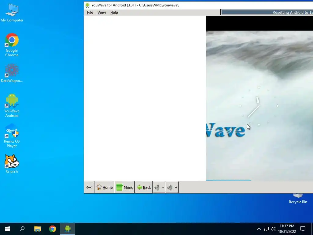Viewport: 313px width, 235px height.
Task: Open the Help menu in YouWave
Action: [114, 12]
